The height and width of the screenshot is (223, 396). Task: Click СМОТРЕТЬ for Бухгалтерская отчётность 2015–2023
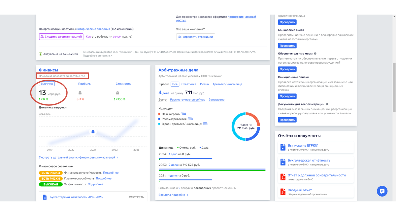click(x=136, y=197)
